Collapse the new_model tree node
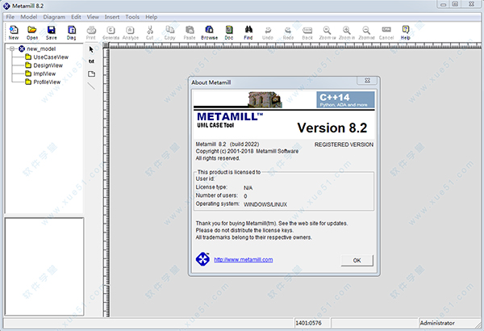The image size is (484, 331). (12, 48)
